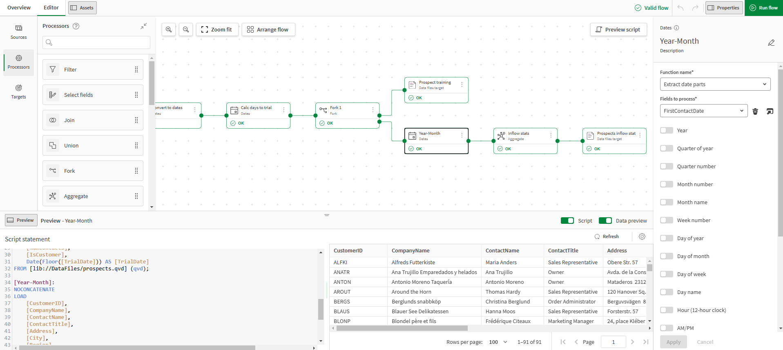Collapse the Processors panel

(143, 26)
